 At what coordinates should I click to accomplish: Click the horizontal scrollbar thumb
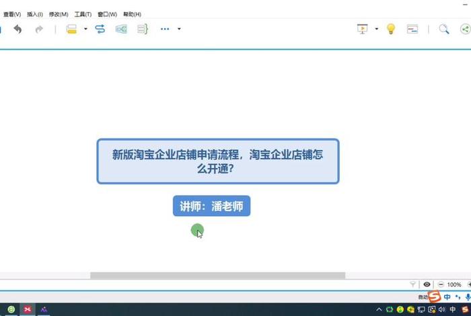coord(218,275)
